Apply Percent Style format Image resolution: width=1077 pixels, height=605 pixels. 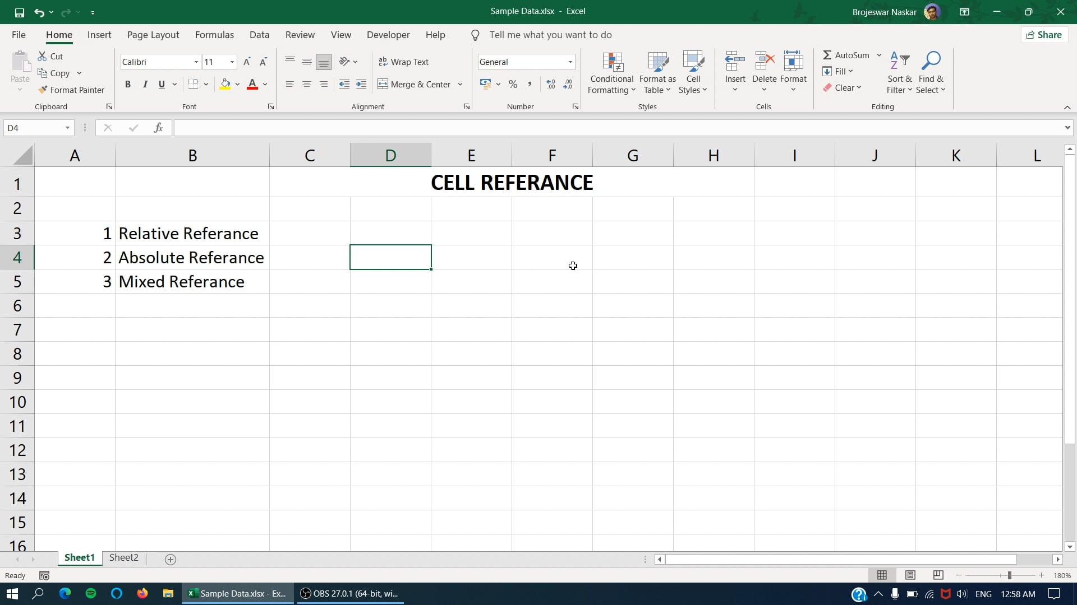click(x=513, y=84)
